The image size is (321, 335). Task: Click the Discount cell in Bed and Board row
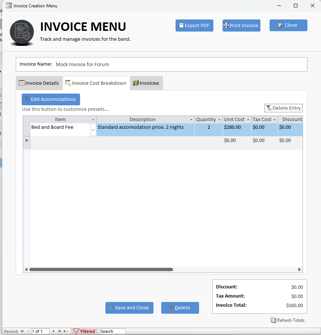(290, 130)
